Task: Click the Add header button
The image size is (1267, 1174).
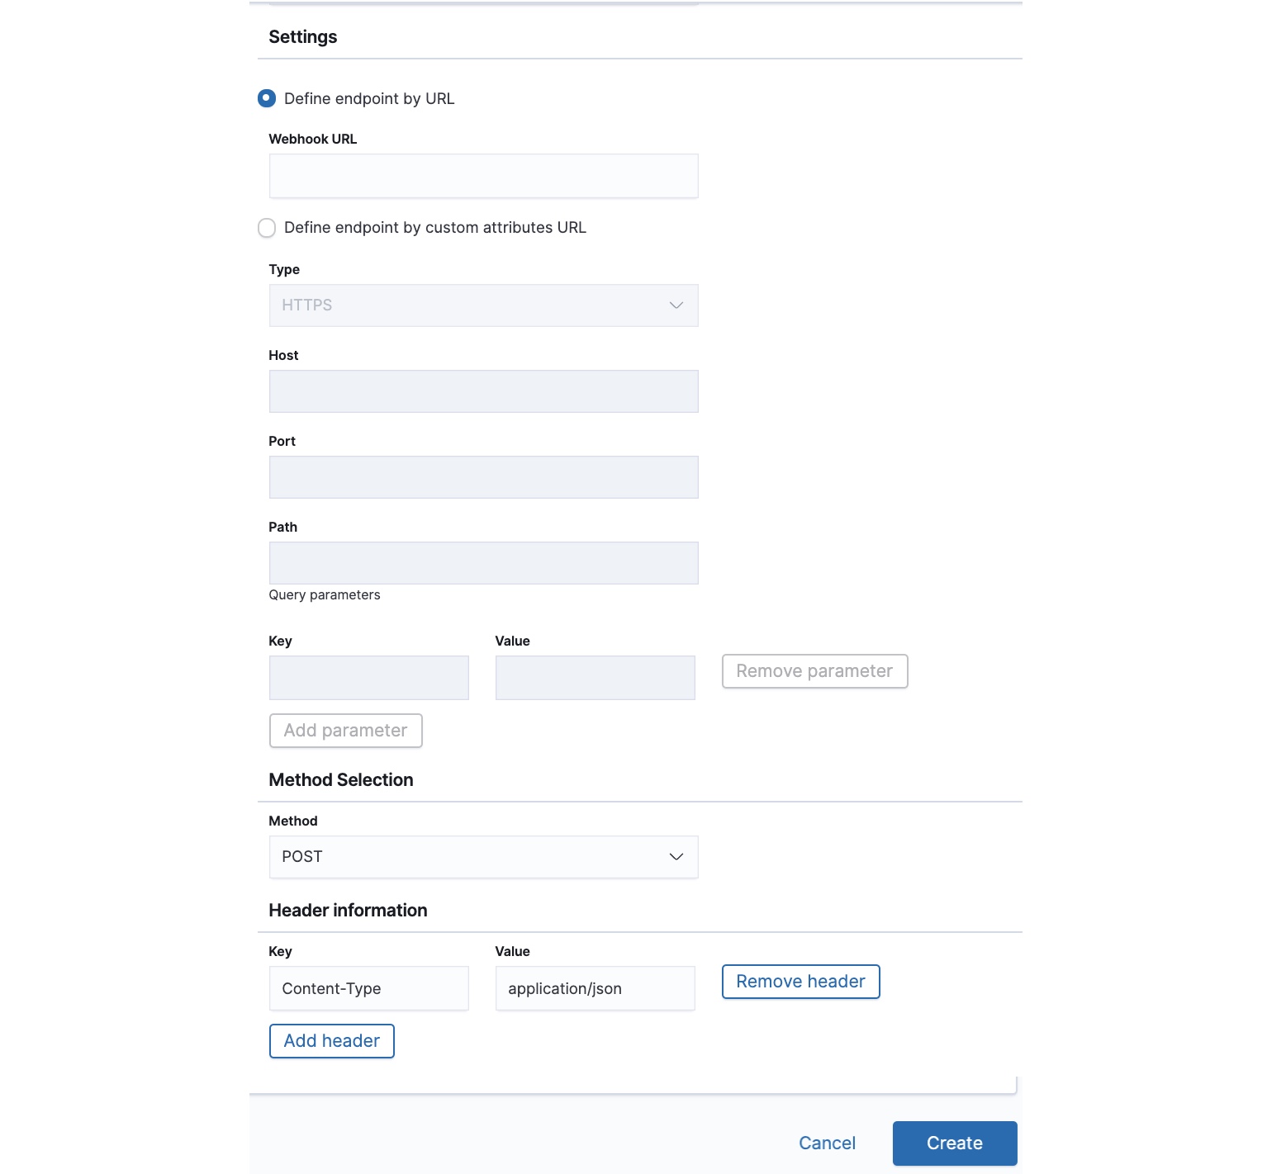Action: point(331,1041)
